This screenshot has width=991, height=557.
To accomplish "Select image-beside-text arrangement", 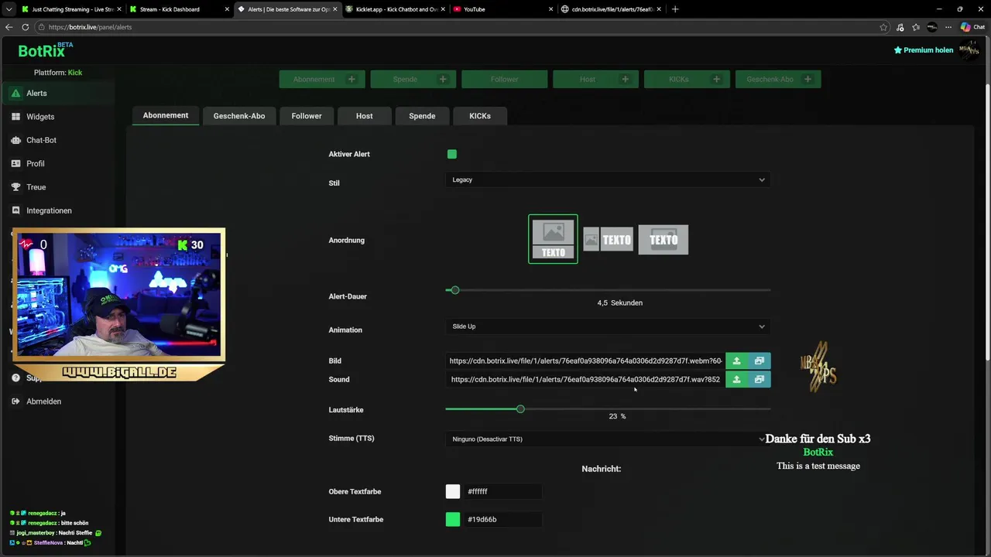I will coord(609,240).
